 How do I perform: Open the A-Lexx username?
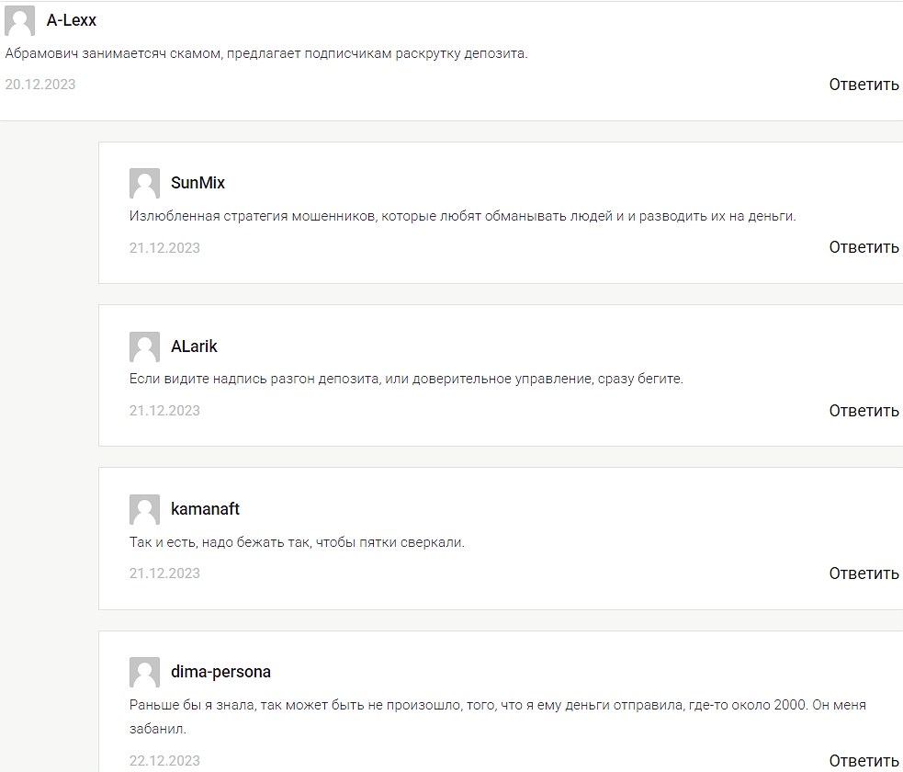[72, 20]
